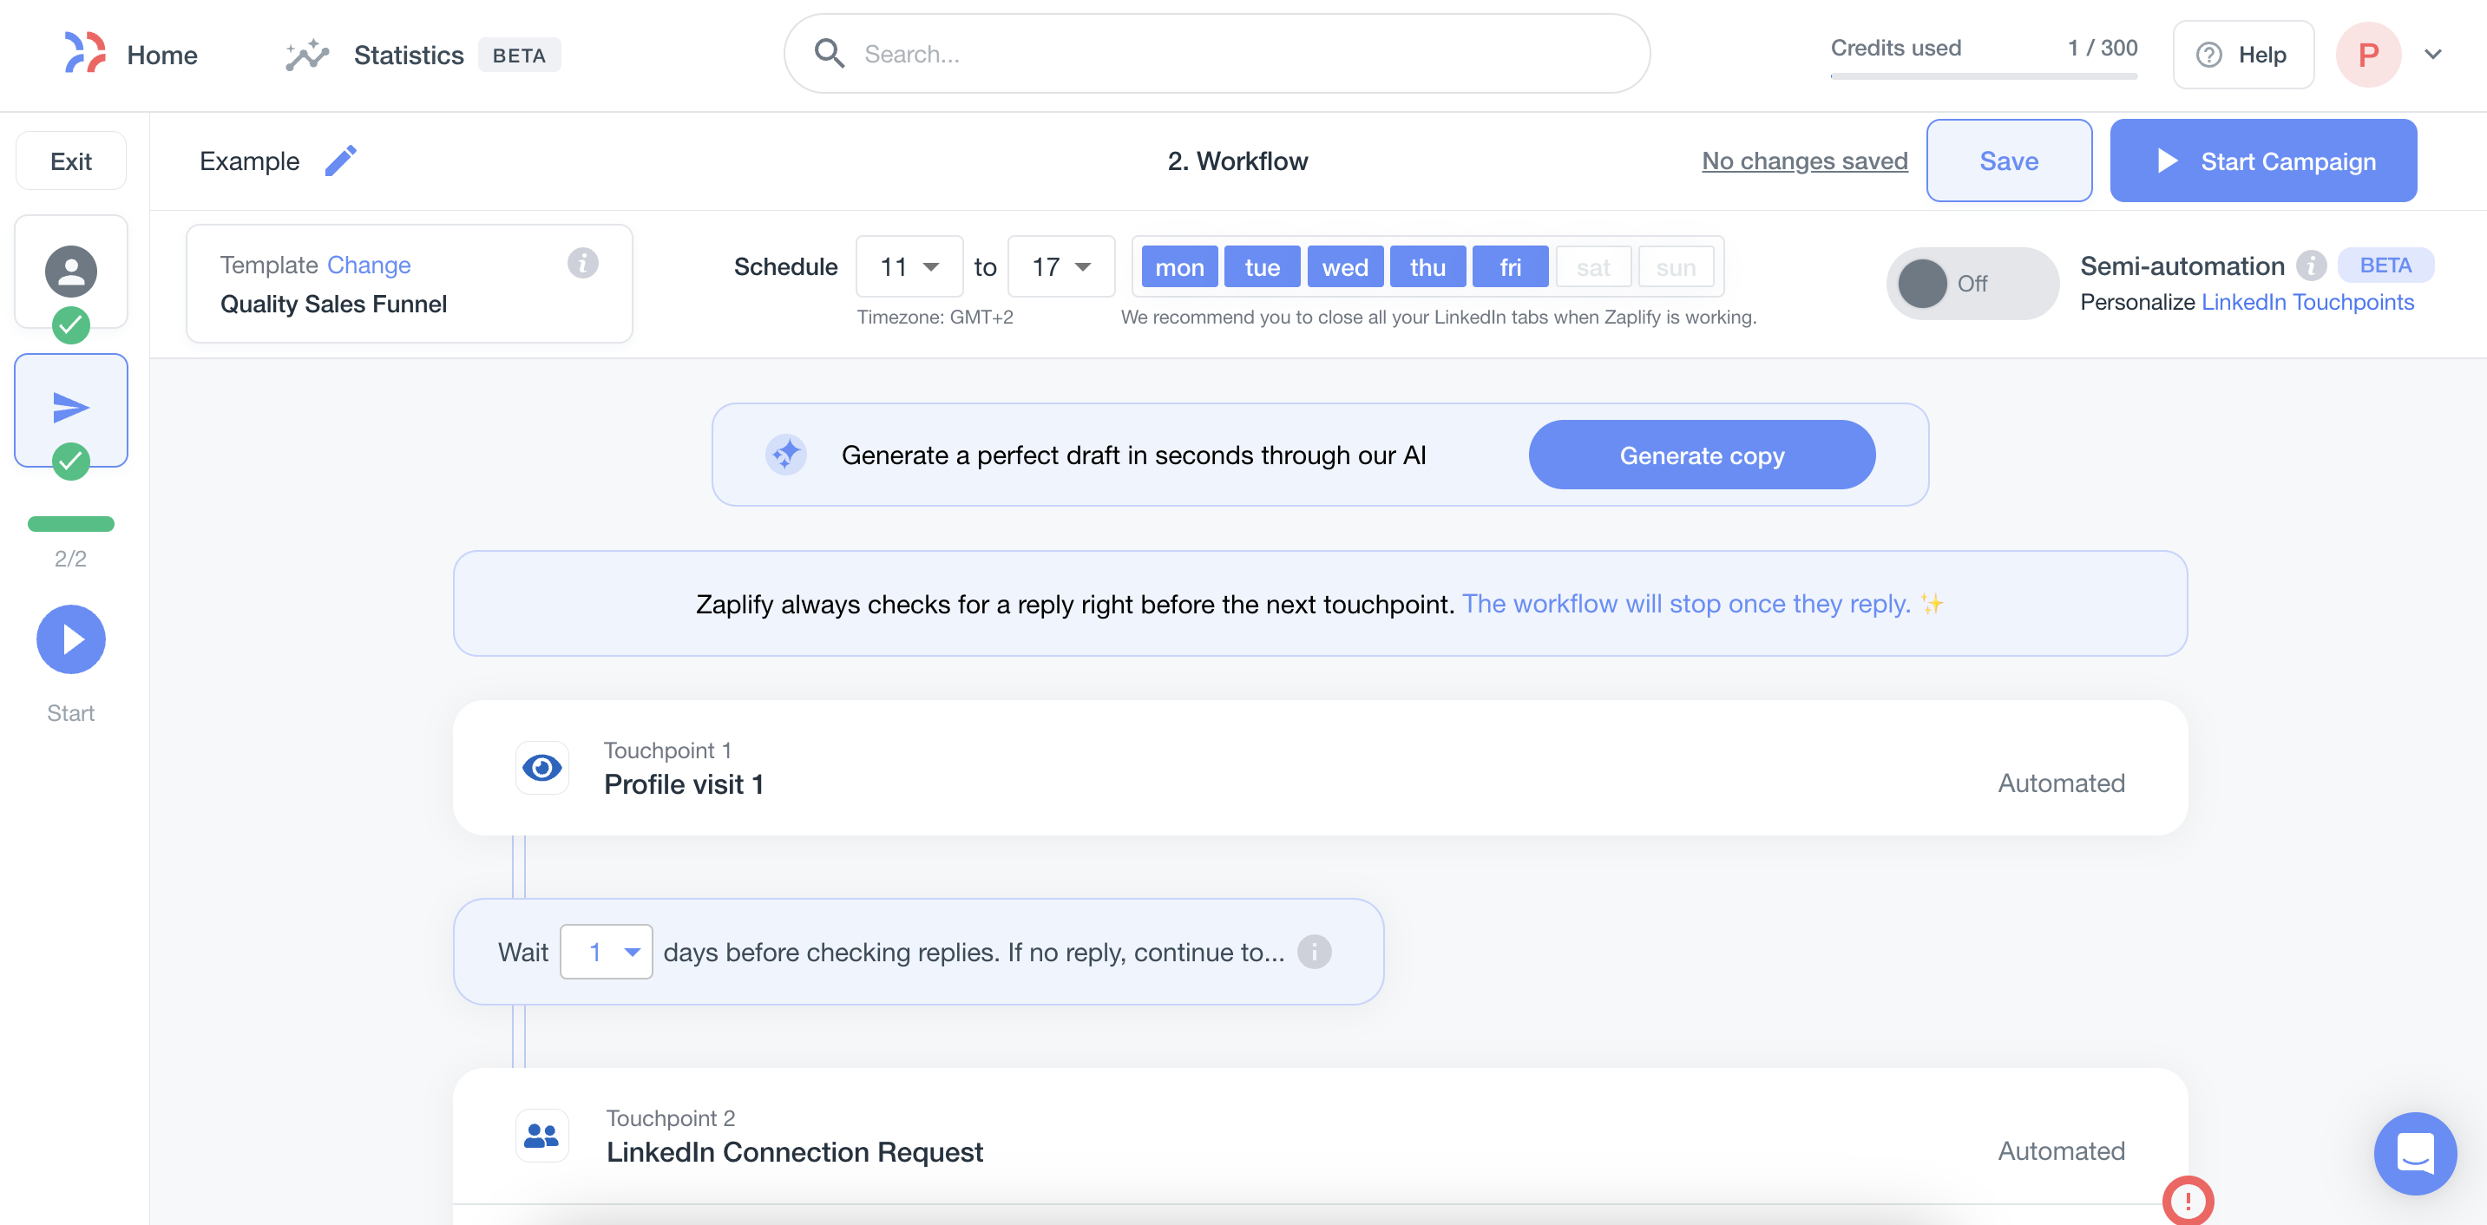Image resolution: width=2487 pixels, height=1225 pixels.
Task: Click the Generate copy button
Action: [x=1701, y=455]
